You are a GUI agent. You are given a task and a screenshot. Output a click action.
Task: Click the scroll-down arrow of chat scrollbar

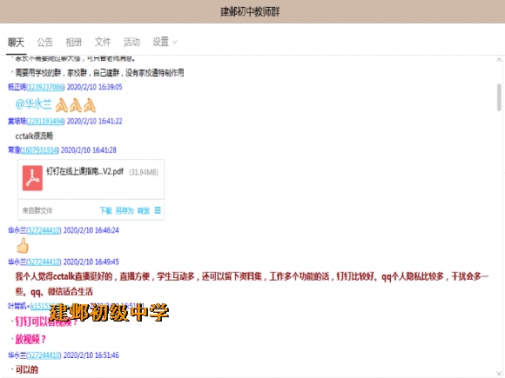tap(499, 373)
